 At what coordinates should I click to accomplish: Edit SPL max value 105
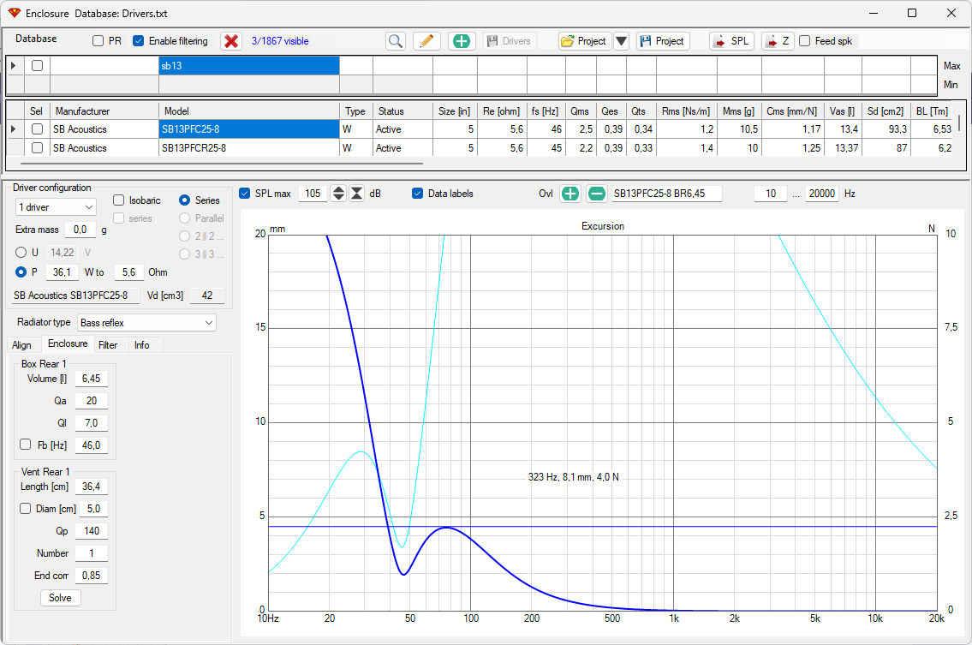point(313,194)
